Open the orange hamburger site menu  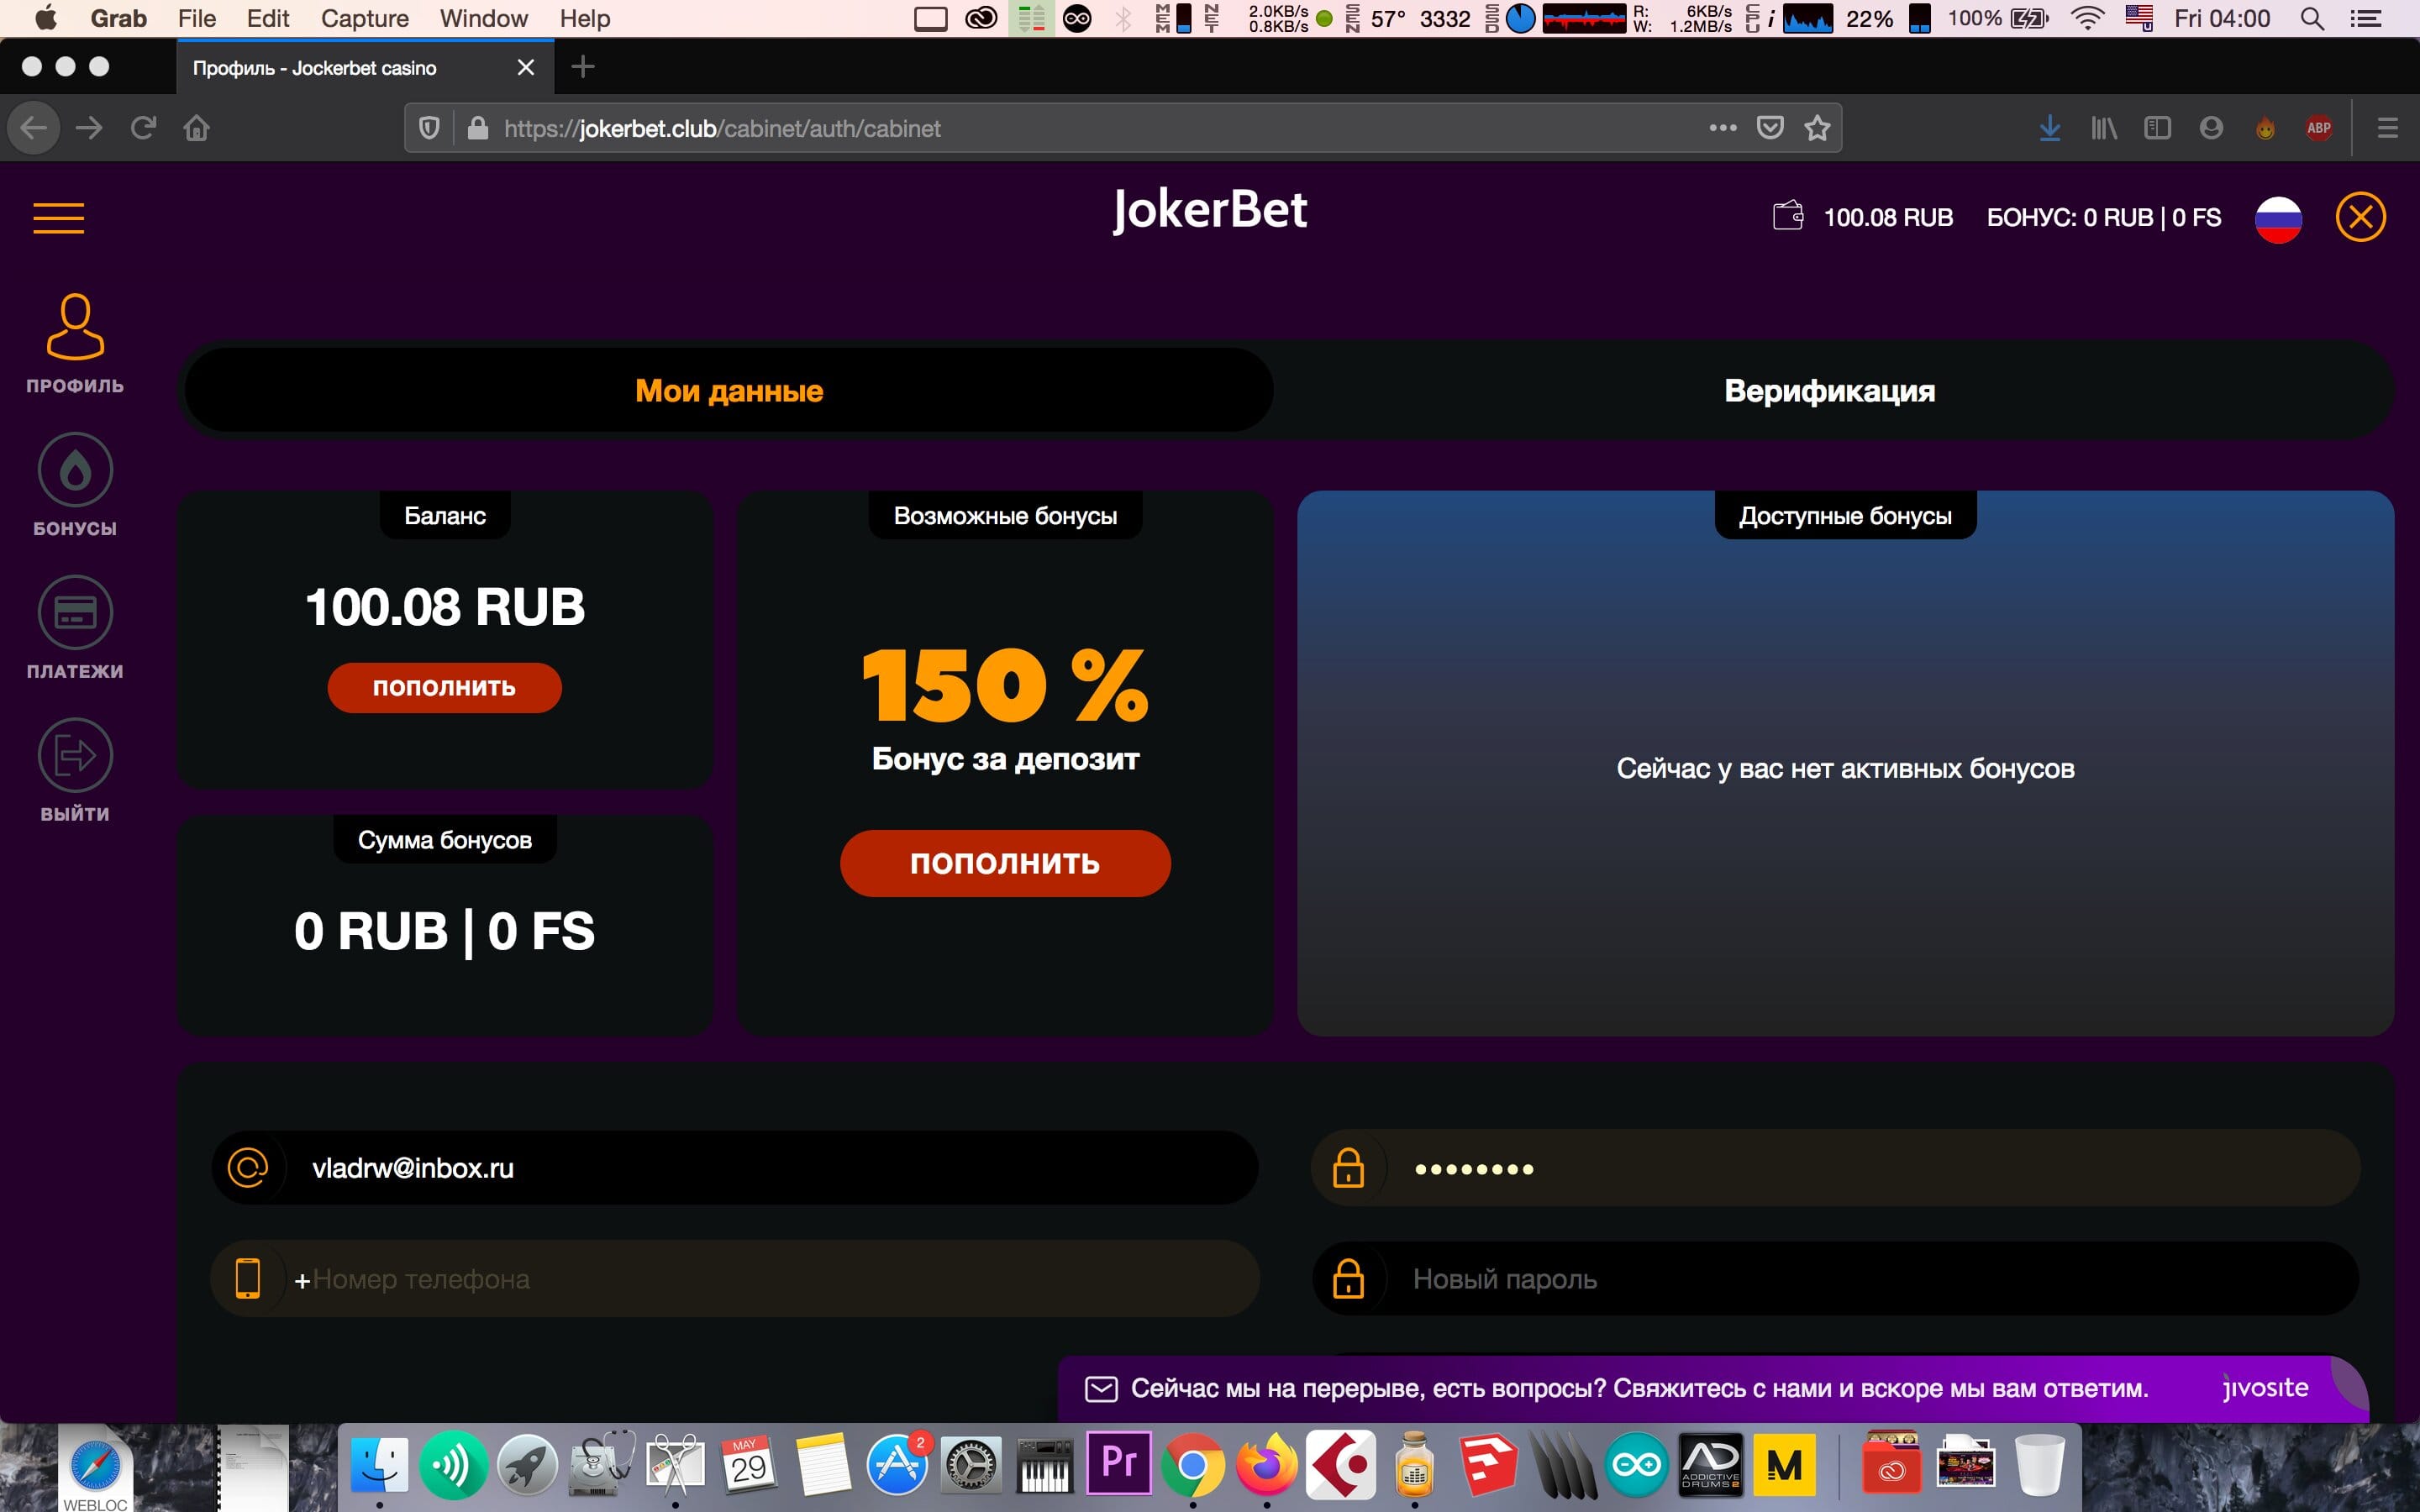(58, 217)
